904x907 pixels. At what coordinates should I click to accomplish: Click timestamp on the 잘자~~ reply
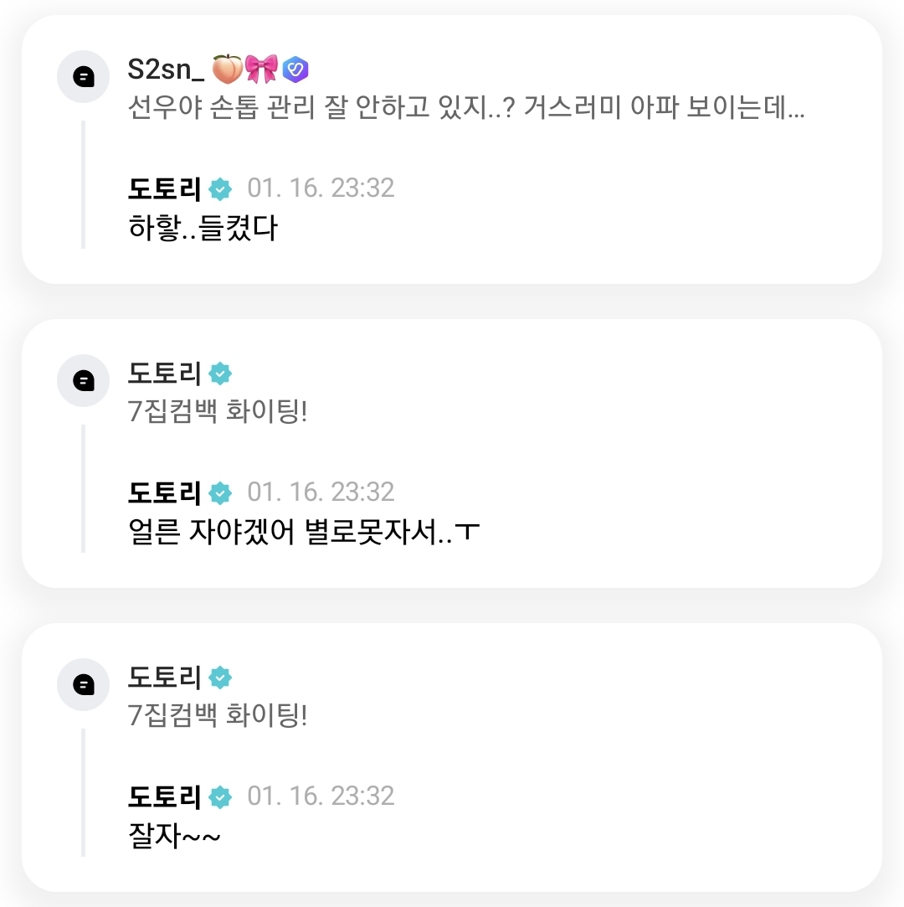click(x=321, y=796)
